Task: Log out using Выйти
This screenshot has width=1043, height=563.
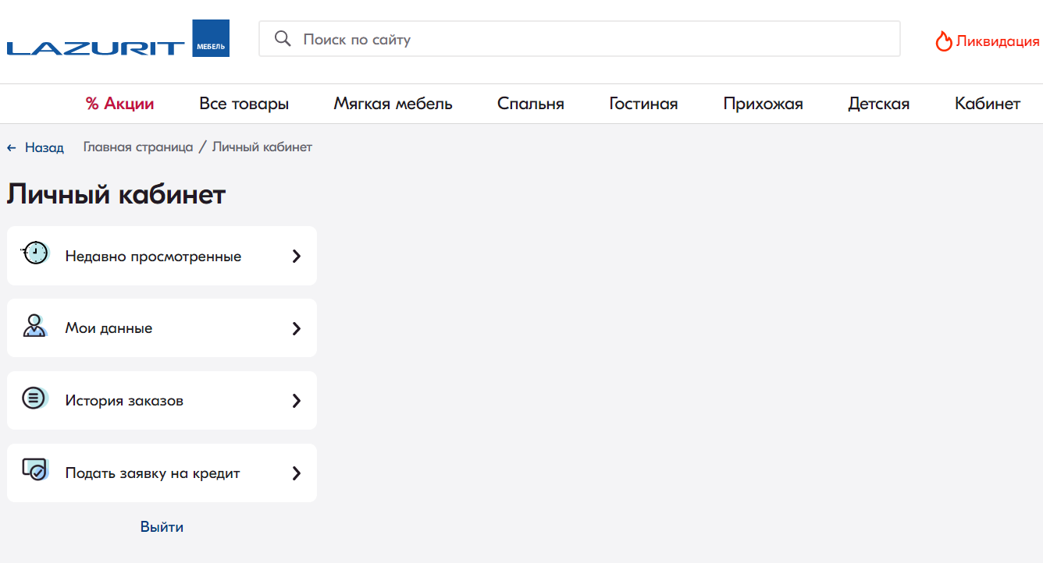Action: click(x=162, y=527)
